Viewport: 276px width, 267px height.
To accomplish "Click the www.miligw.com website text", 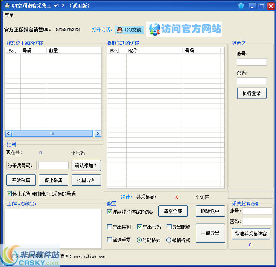I will [x=90, y=256].
